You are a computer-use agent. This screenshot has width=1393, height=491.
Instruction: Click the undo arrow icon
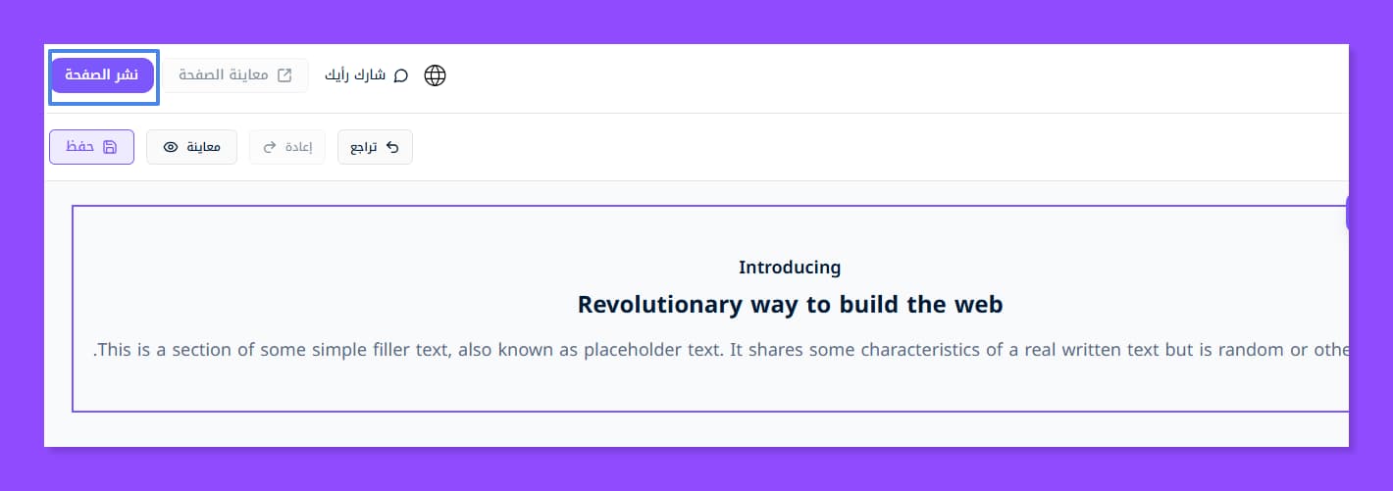(x=392, y=147)
